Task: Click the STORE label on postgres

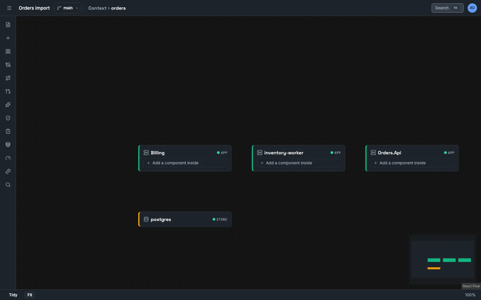Action: (x=222, y=219)
